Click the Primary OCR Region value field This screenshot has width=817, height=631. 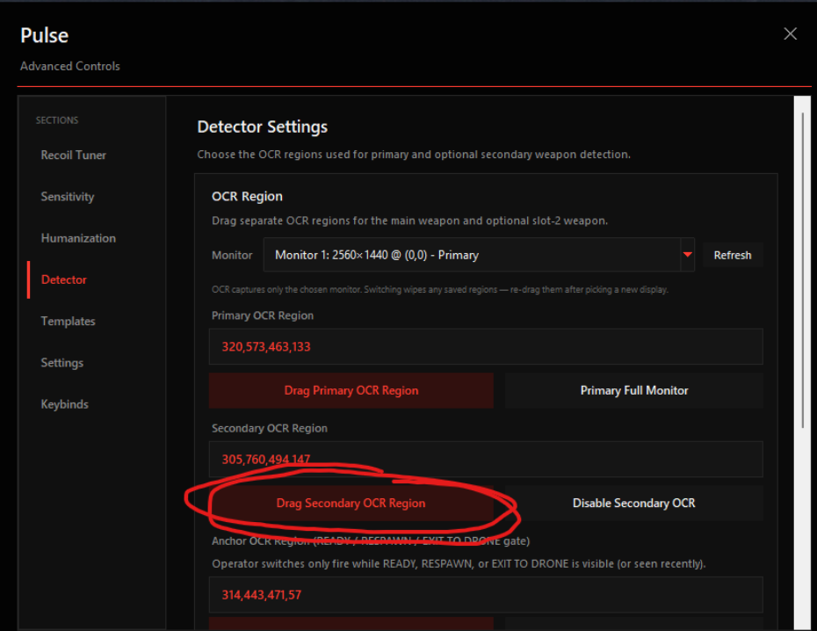[x=486, y=346]
